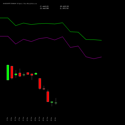Click the 17 Sep date label
Viewport: 125px width, 125px height.
coord(19,119)
